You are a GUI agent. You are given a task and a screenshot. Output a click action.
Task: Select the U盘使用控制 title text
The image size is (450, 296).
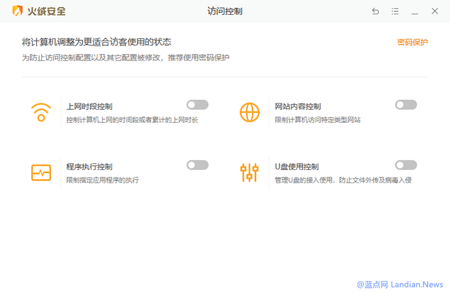pyautogui.click(x=296, y=167)
